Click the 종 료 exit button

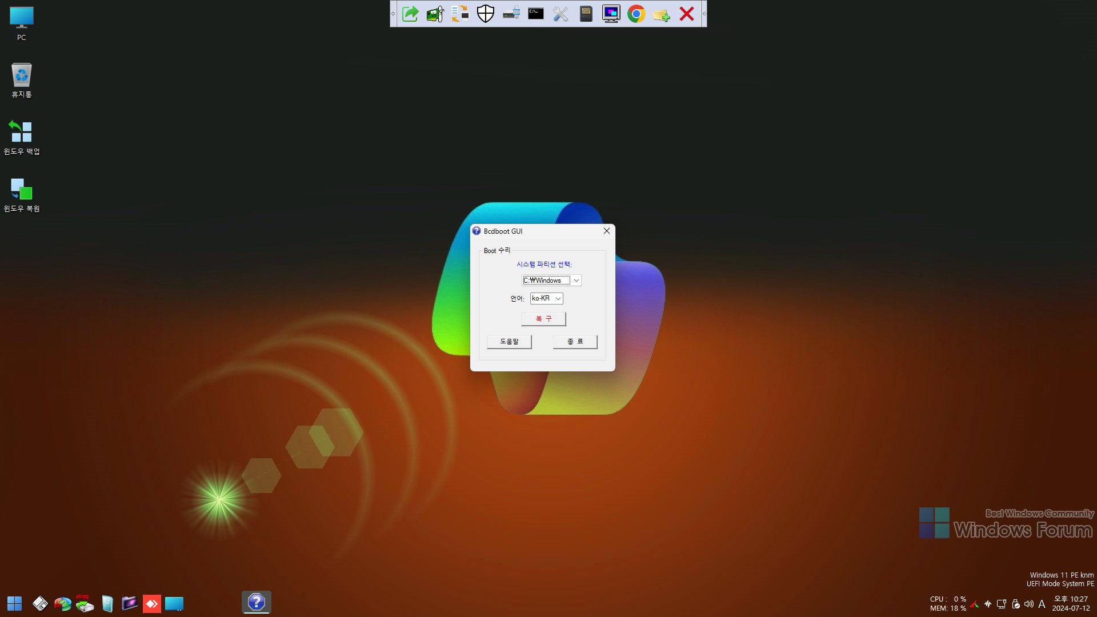tap(575, 342)
